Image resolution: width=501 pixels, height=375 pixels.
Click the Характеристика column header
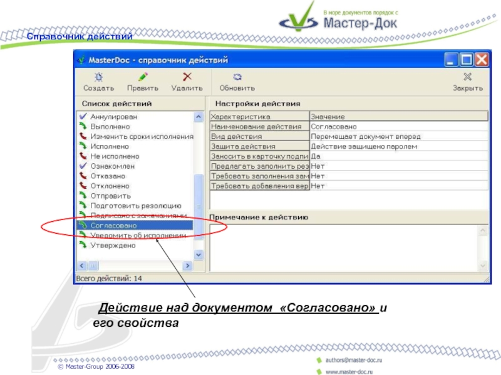[259, 116]
